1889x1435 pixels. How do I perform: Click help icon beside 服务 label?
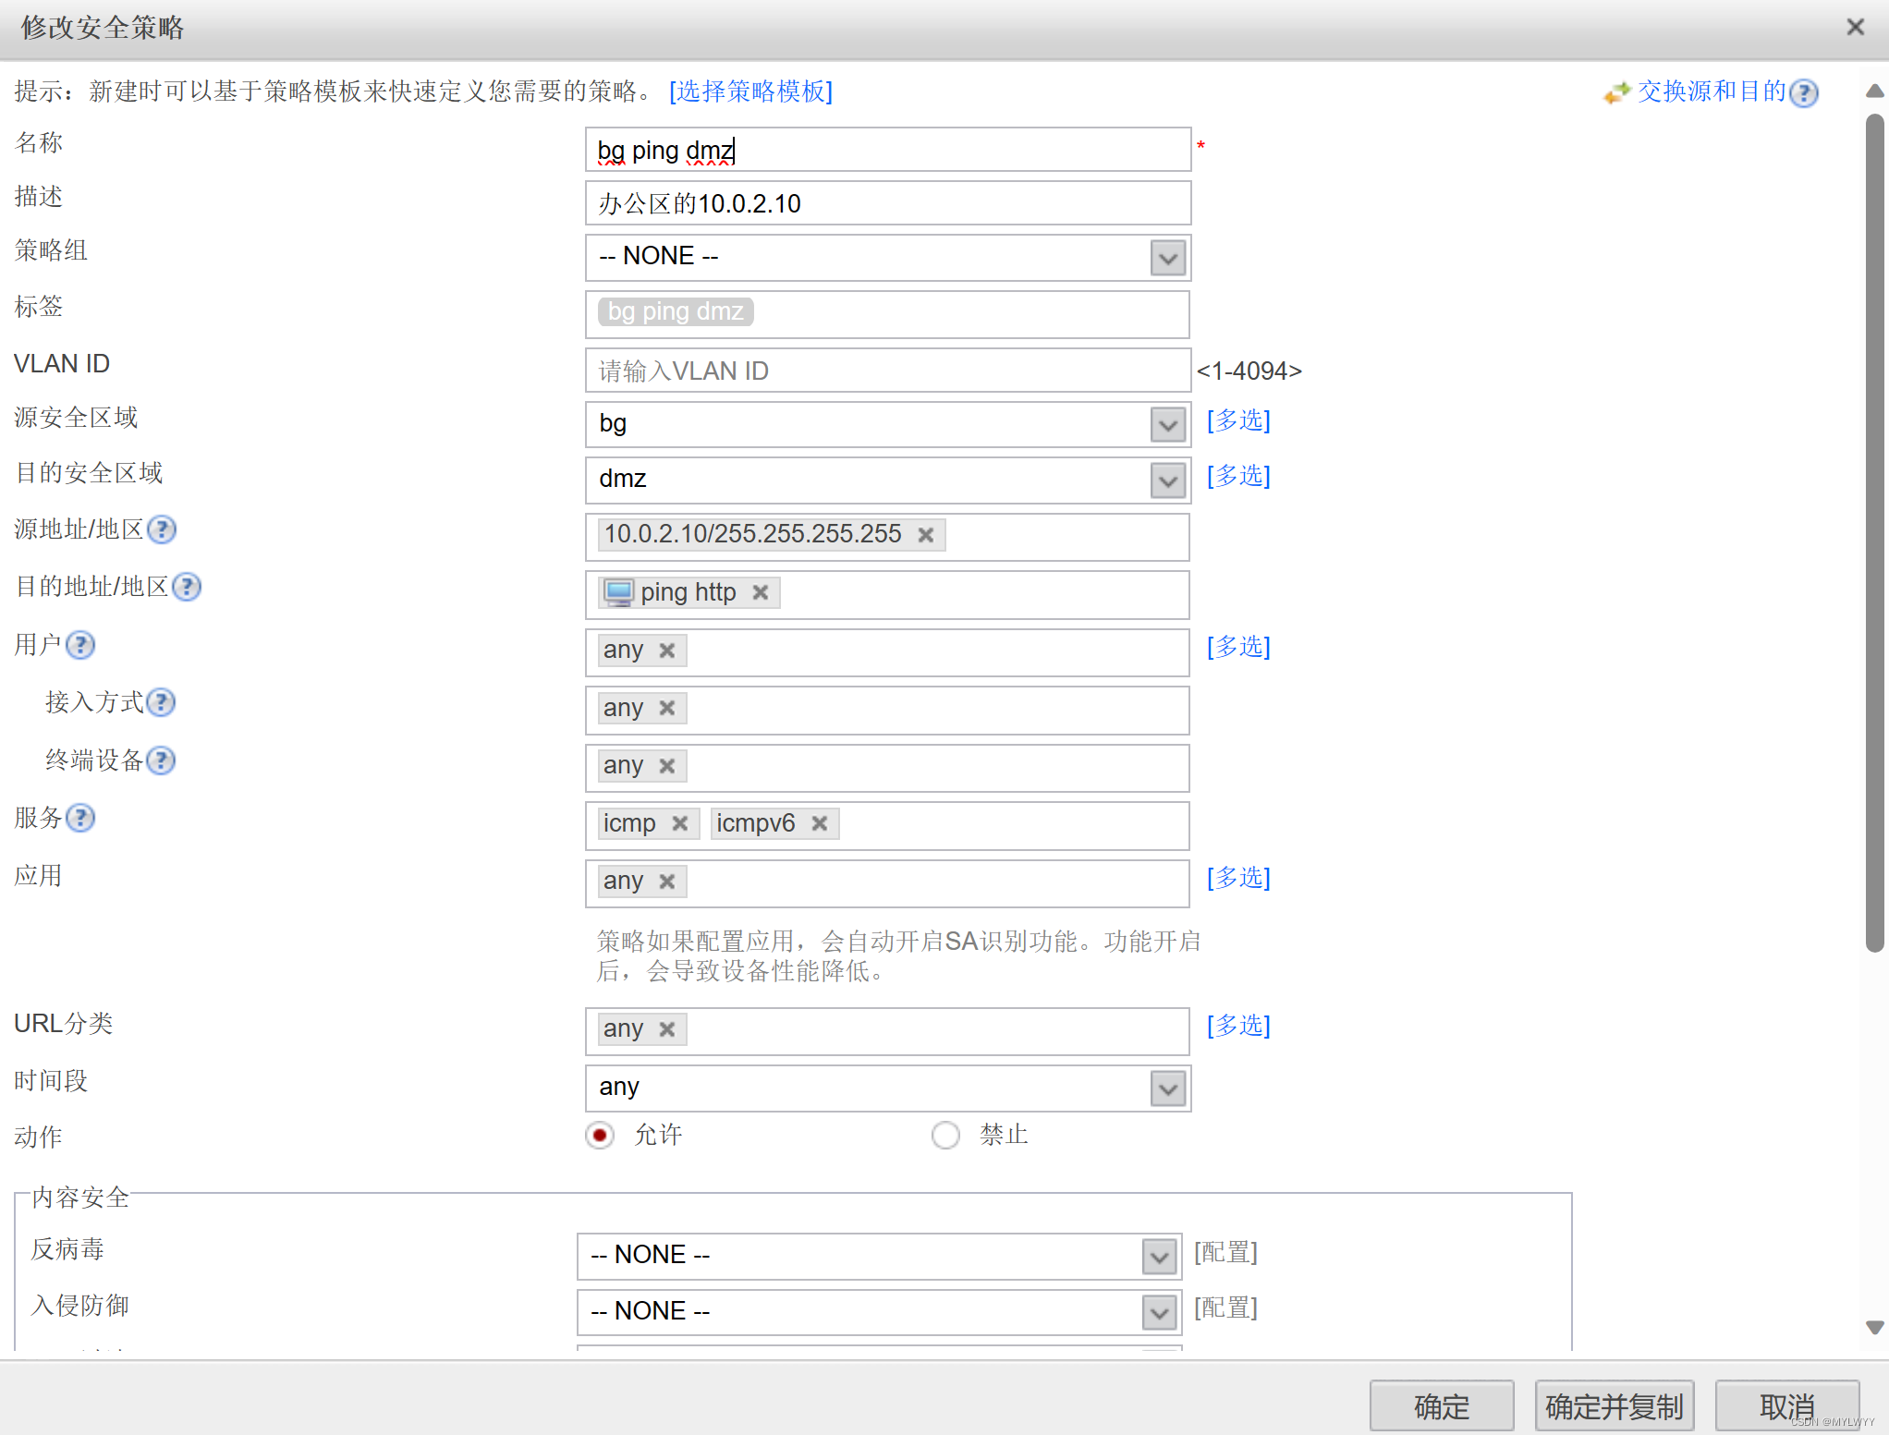pos(81,818)
